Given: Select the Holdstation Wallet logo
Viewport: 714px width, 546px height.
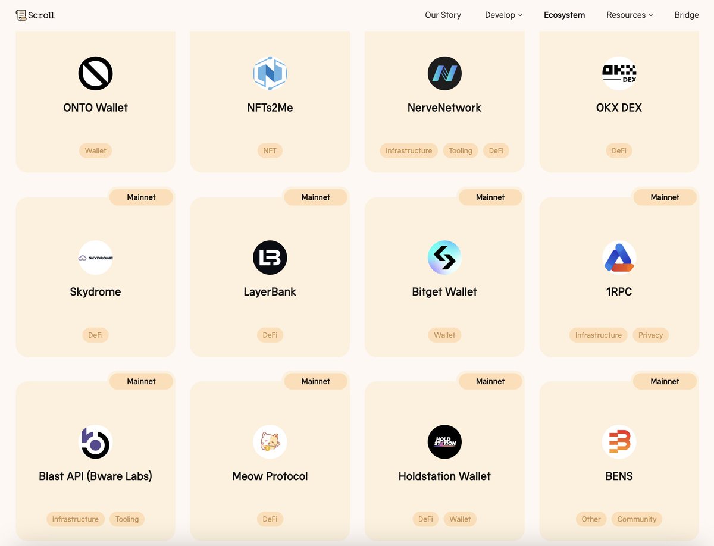Looking at the screenshot, I should click(x=444, y=442).
